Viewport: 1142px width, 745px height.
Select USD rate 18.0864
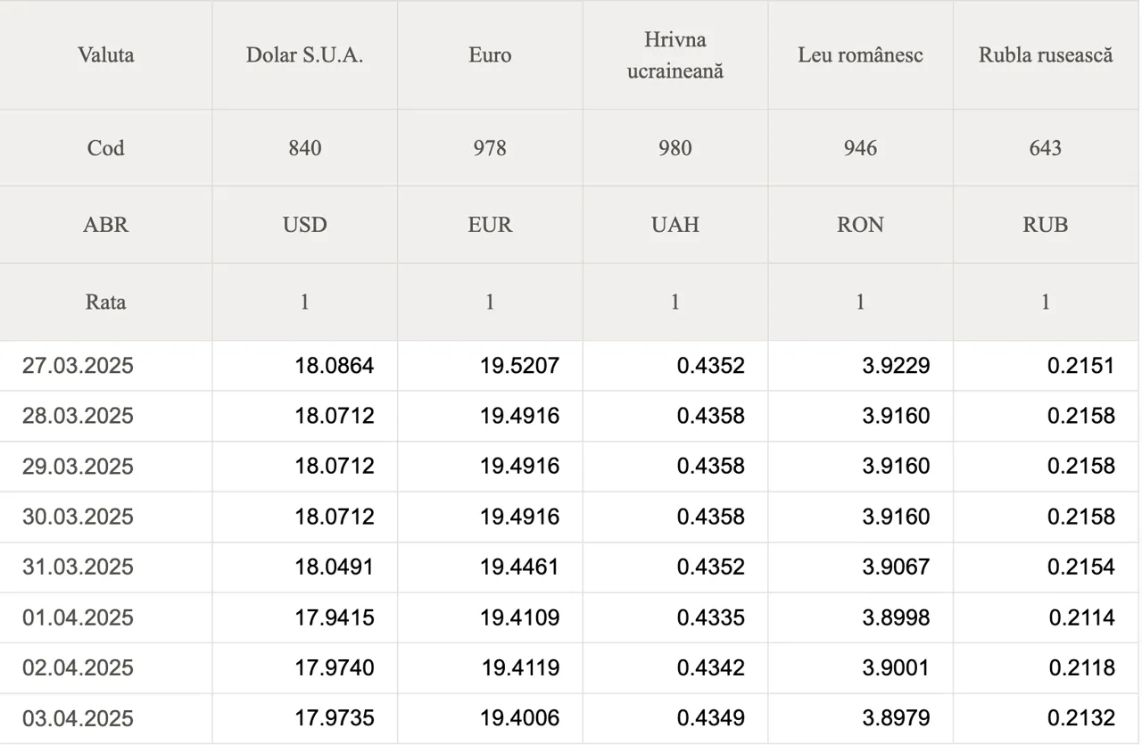click(335, 365)
